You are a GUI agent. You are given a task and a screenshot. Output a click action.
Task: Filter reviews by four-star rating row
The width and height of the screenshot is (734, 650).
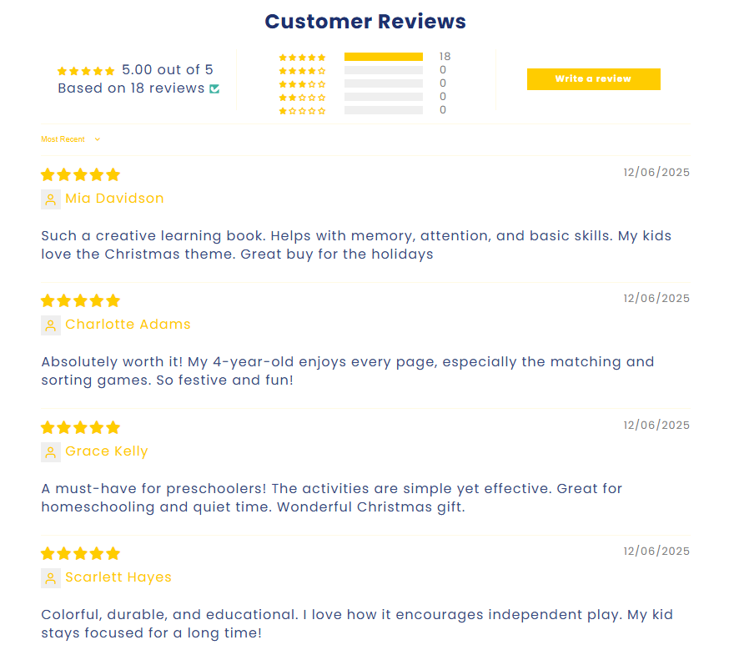tap(302, 71)
